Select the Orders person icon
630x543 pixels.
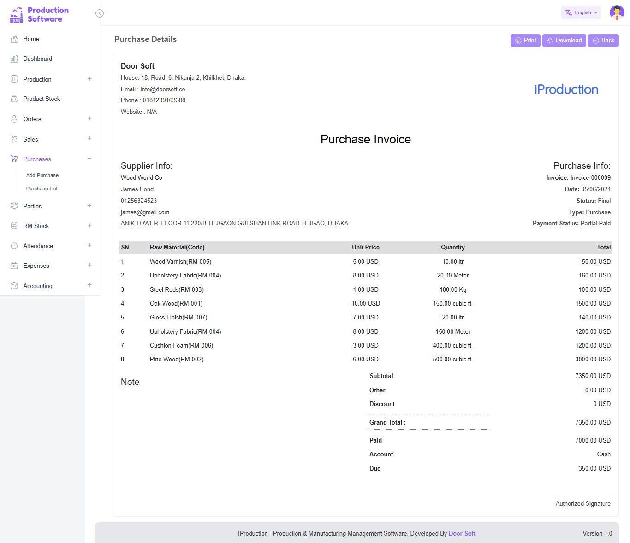[14, 119]
